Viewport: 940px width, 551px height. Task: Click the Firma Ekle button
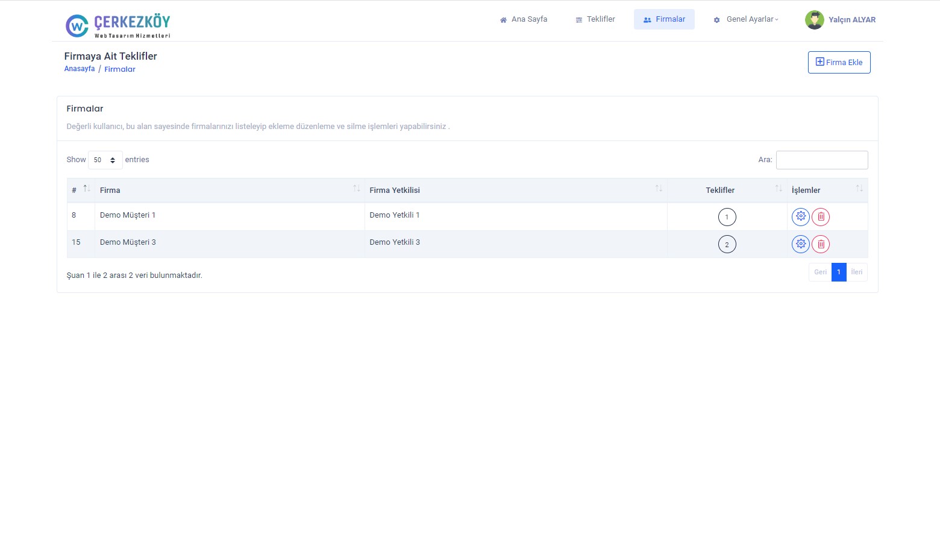point(839,62)
